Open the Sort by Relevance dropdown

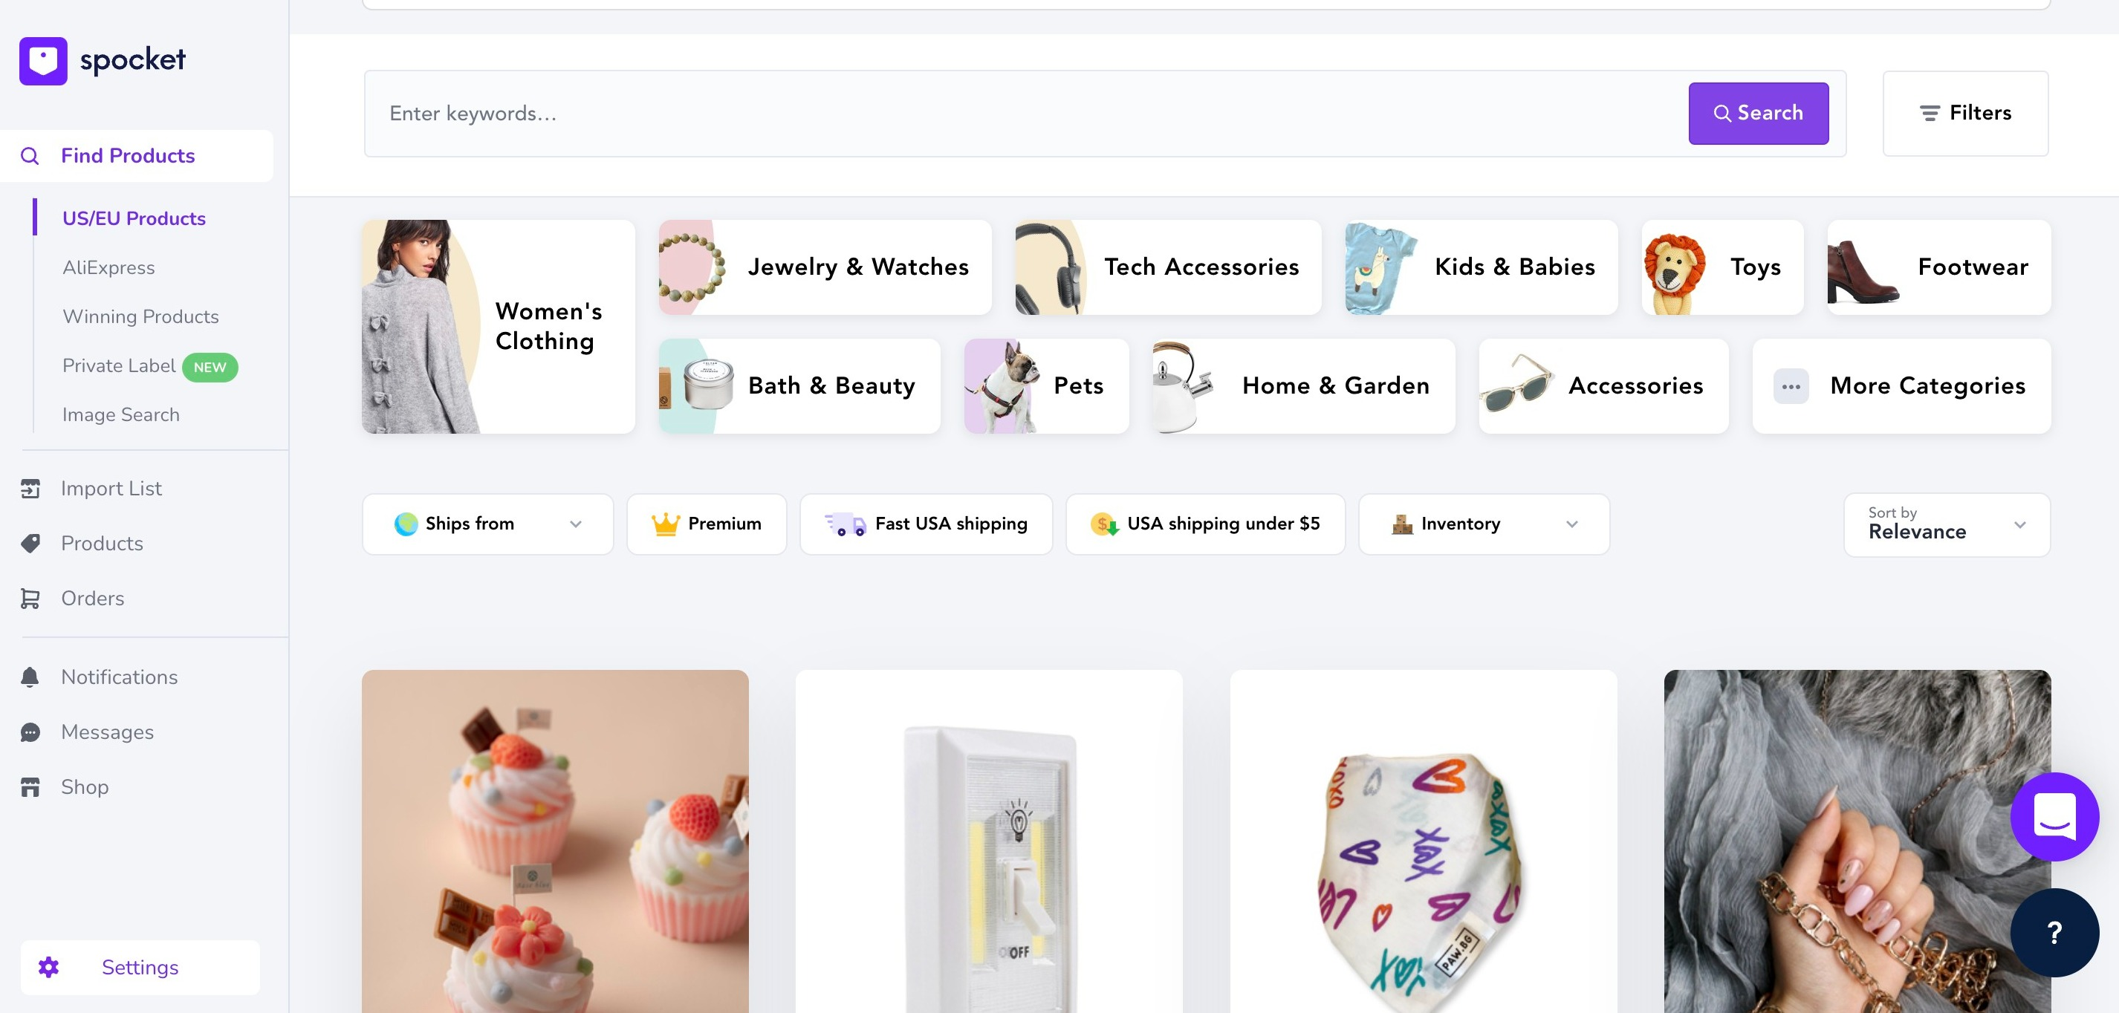pos(1947,524)
